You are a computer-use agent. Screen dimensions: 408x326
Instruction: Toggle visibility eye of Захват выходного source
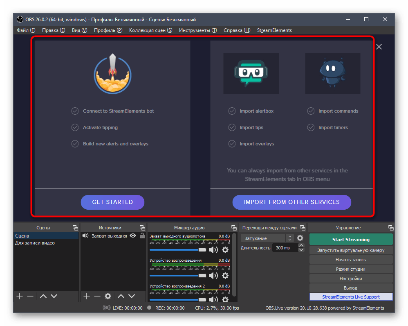click(133, 236)
